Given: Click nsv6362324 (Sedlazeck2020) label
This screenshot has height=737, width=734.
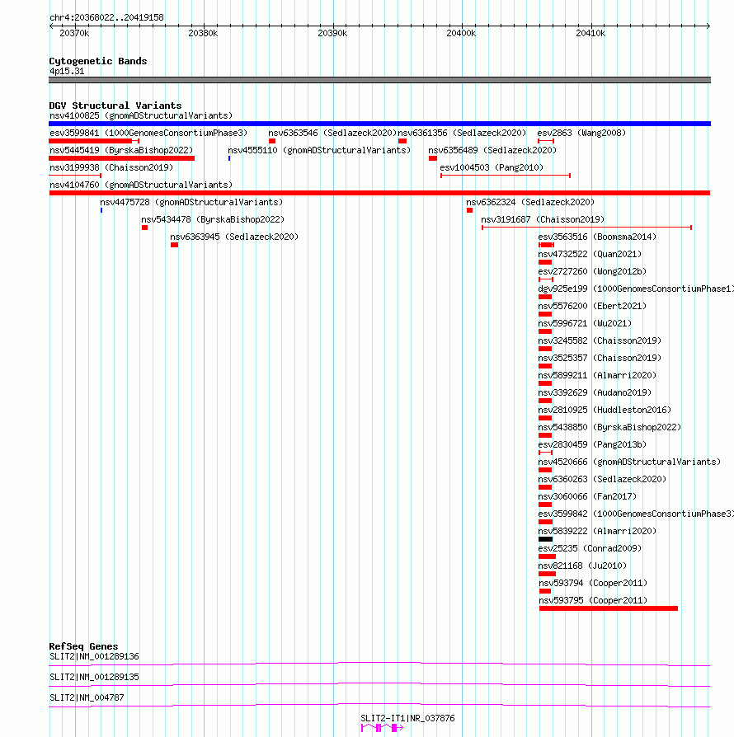Looking at the screenshot, I should pos(530,203).
